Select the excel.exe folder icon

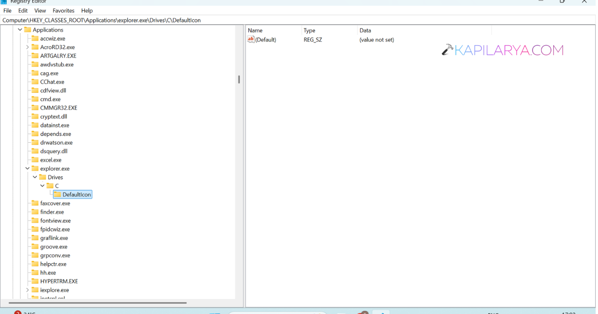35,160
